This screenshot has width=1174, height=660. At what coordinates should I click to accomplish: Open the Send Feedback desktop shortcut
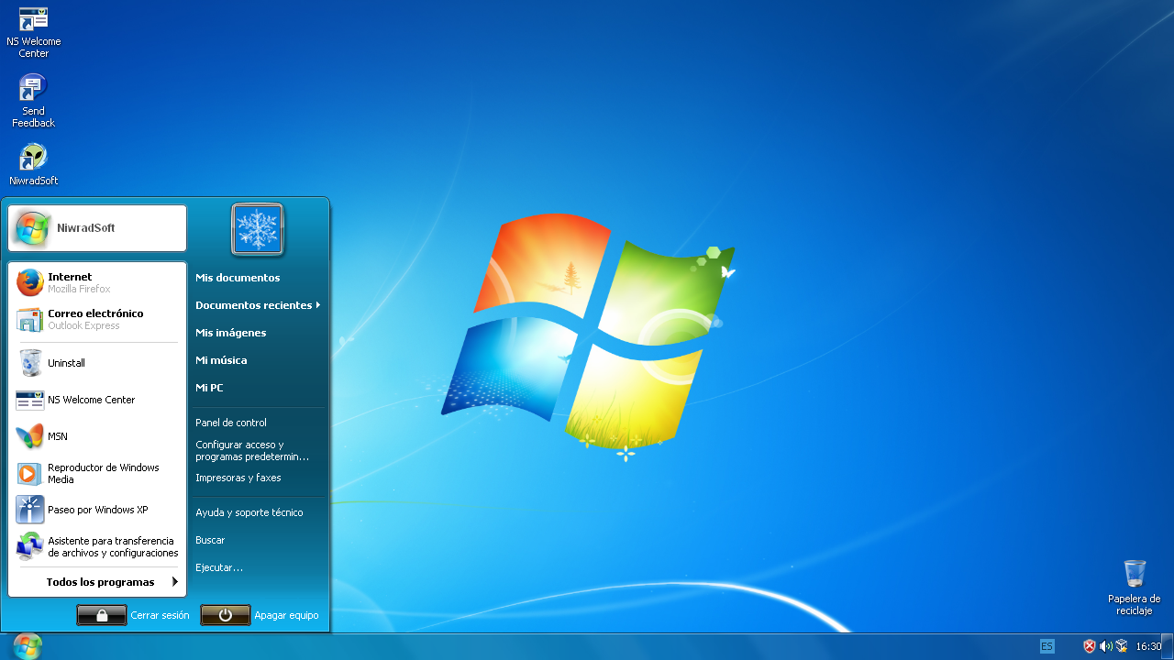point(33,89)
